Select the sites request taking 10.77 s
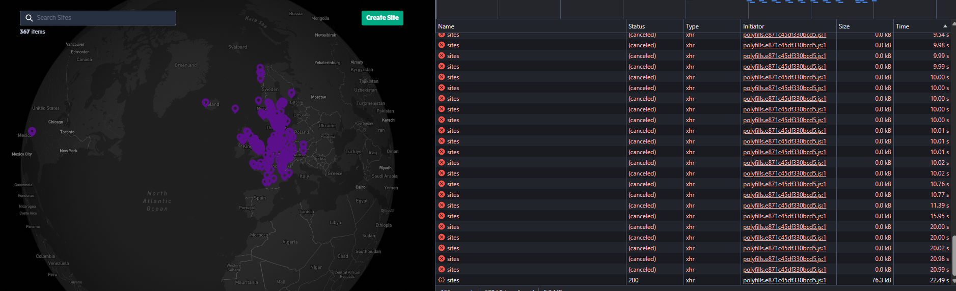The image size is (956, 291). 693,195
